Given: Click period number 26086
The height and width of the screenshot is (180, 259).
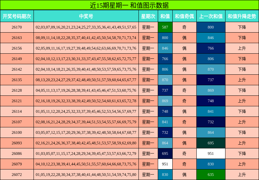Looking at the screenshot, I should click(17, 154).
